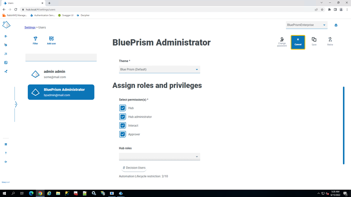Open the Authentication Server bookmark
Image resolution: width=351 pixels, height=197 pixels.
coord(43,15)
